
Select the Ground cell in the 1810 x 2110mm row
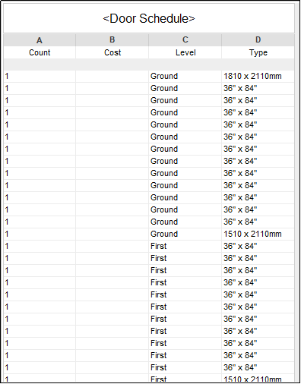pos(185,76)
